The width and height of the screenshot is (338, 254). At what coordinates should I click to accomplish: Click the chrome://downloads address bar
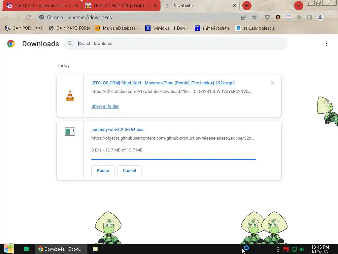[138, 17]
